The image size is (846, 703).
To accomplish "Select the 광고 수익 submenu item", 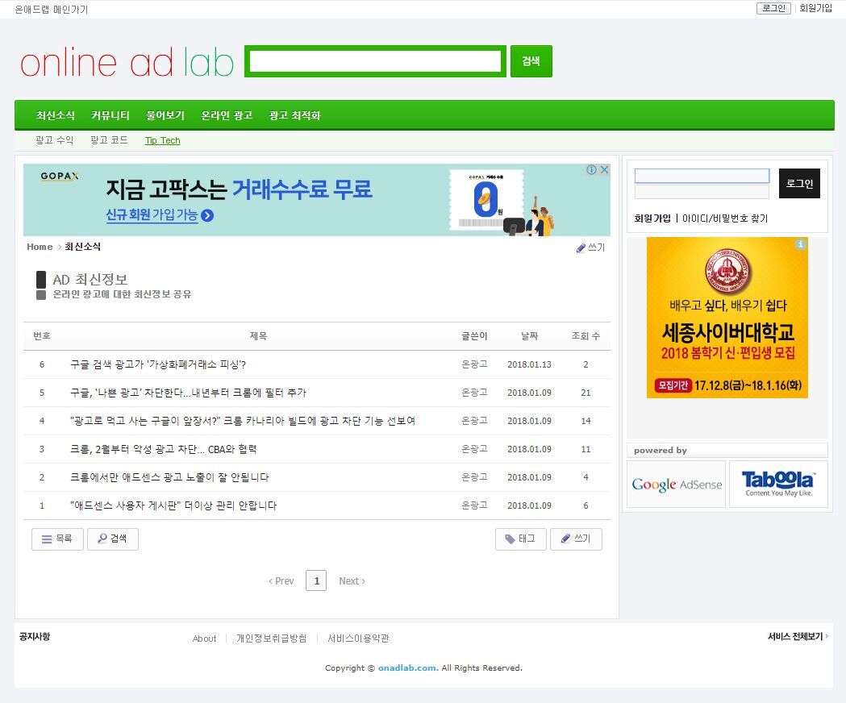I will tap(55, 140).
